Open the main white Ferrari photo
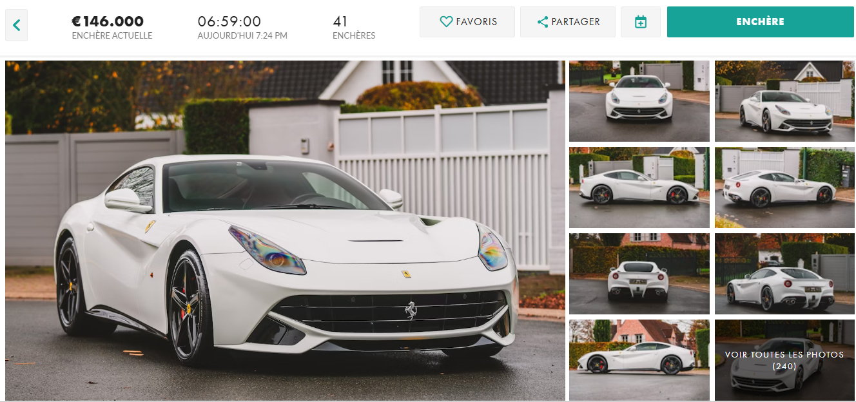This screenshot has height=402, width=856. coord(285,231)
